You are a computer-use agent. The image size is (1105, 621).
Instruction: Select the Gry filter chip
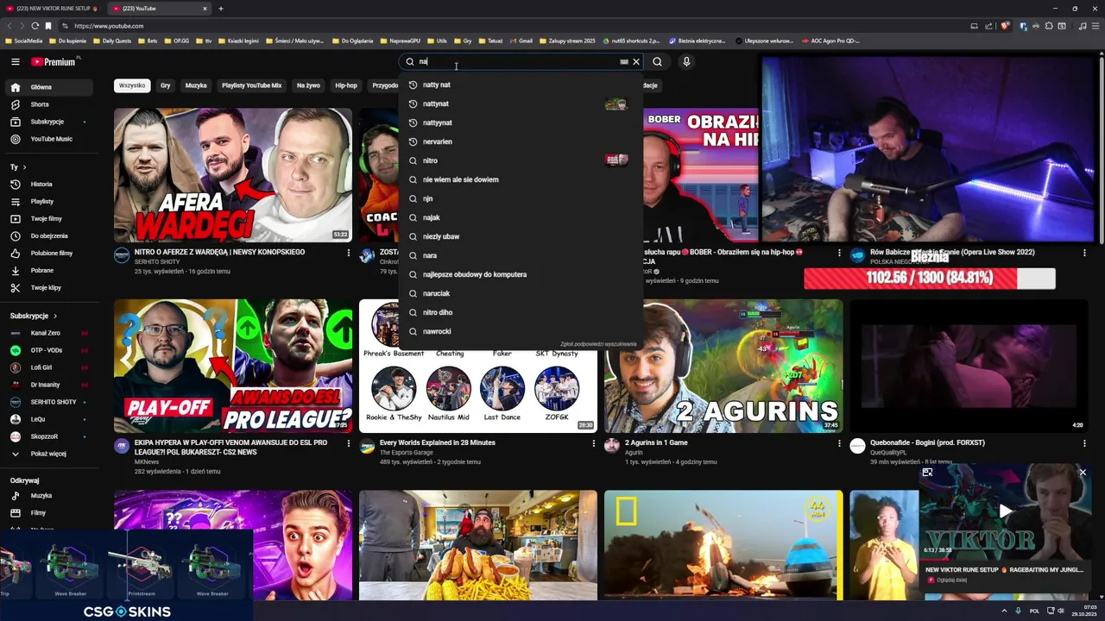165,85
